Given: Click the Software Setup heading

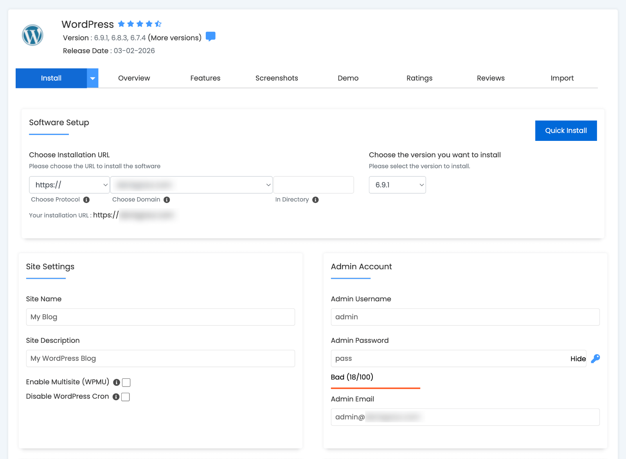Looking at the screenshot, I should [x=59, y=122].
